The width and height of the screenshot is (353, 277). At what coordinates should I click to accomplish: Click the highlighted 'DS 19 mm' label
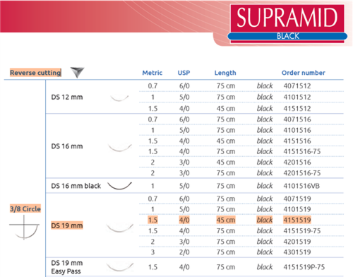(x=67, y=225)
